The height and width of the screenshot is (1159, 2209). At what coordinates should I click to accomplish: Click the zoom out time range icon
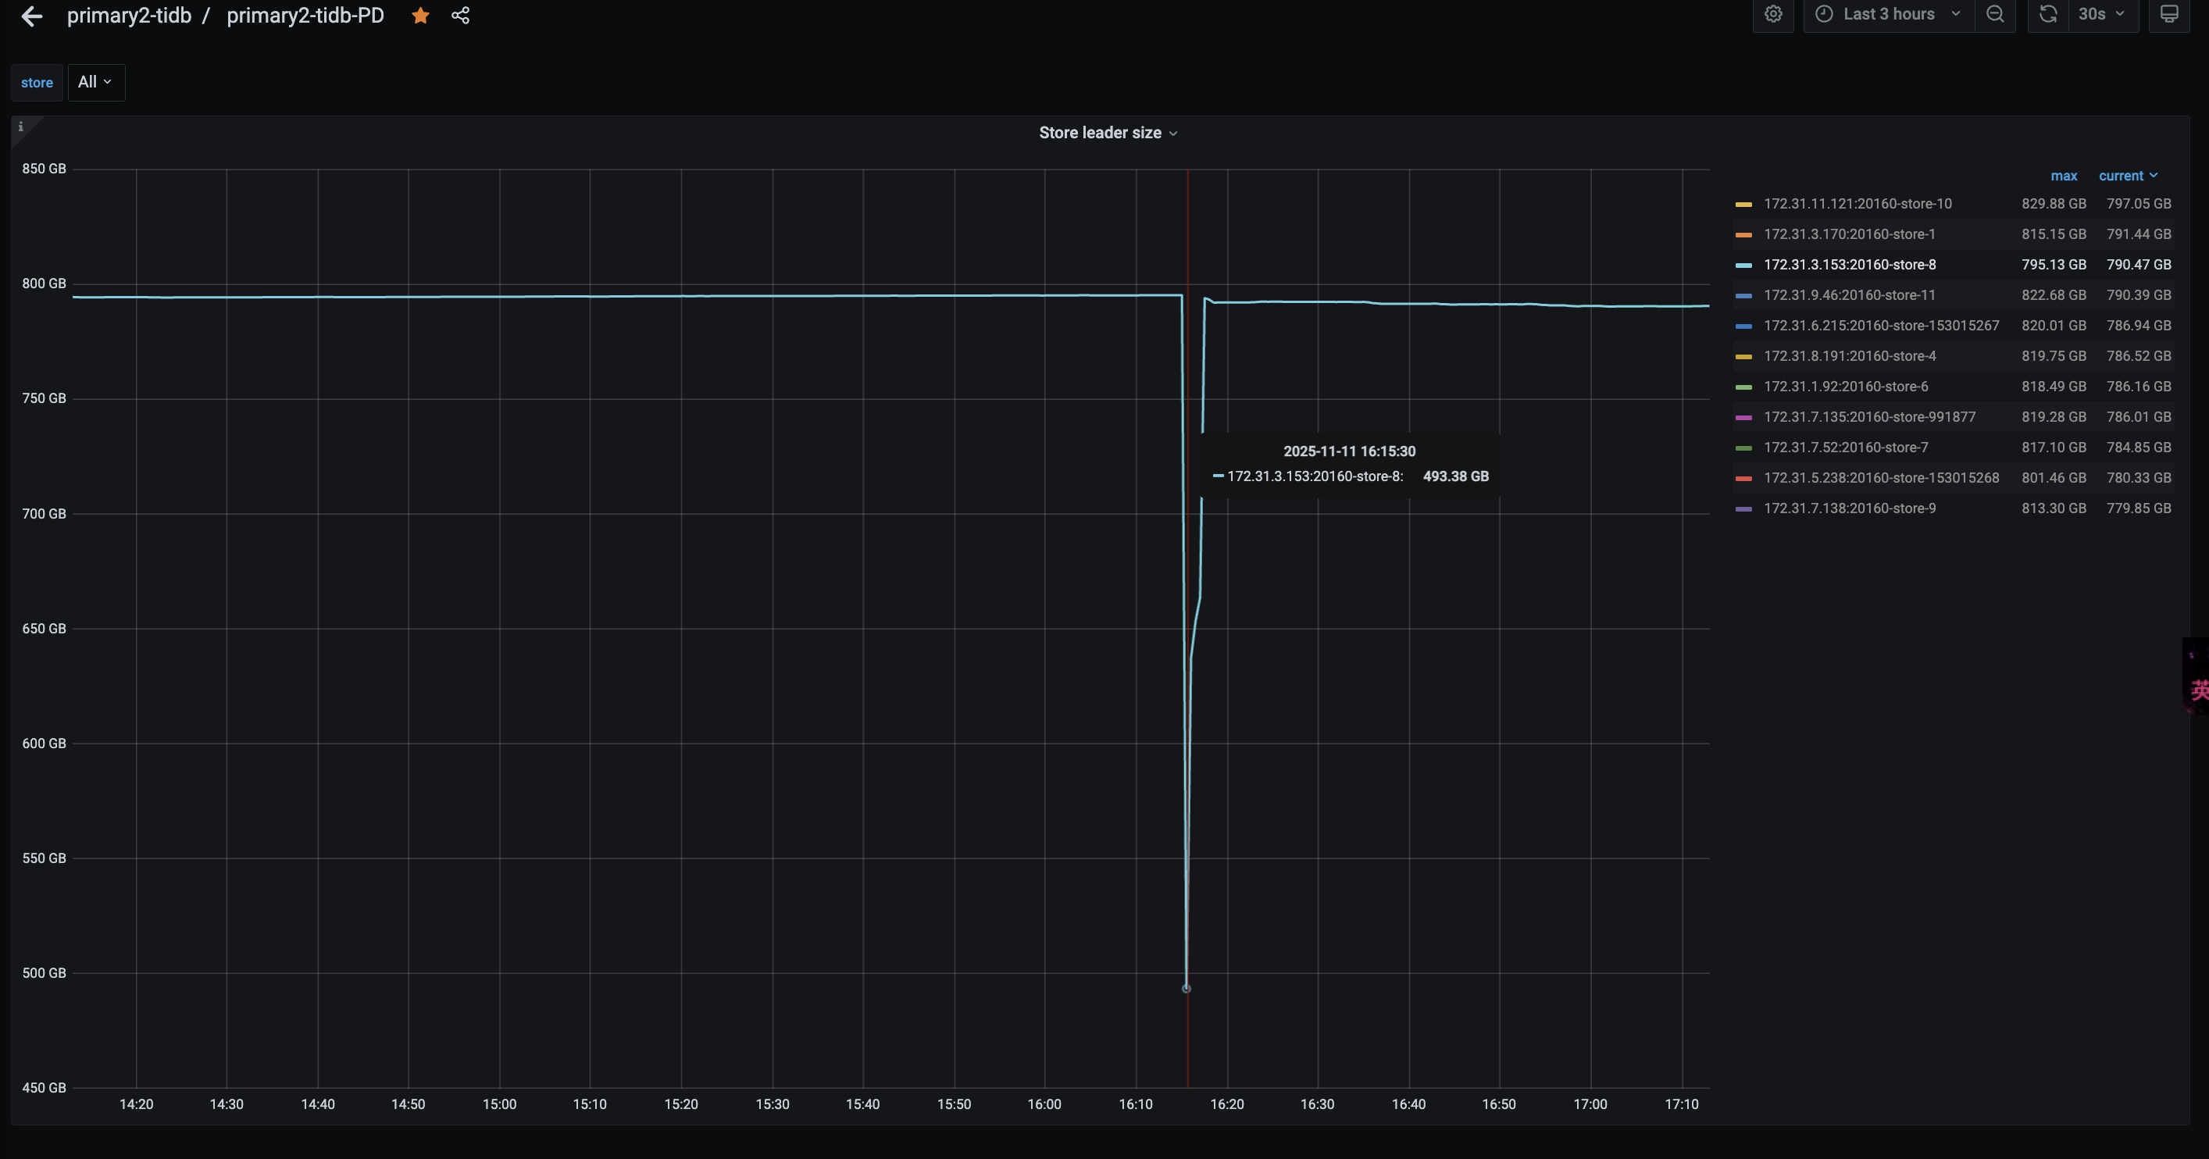tap(1995, 15)
